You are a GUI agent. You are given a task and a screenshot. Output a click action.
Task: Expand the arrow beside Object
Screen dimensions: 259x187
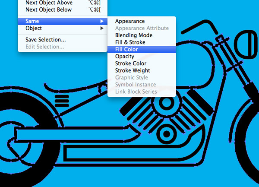[x=102, y=28]
